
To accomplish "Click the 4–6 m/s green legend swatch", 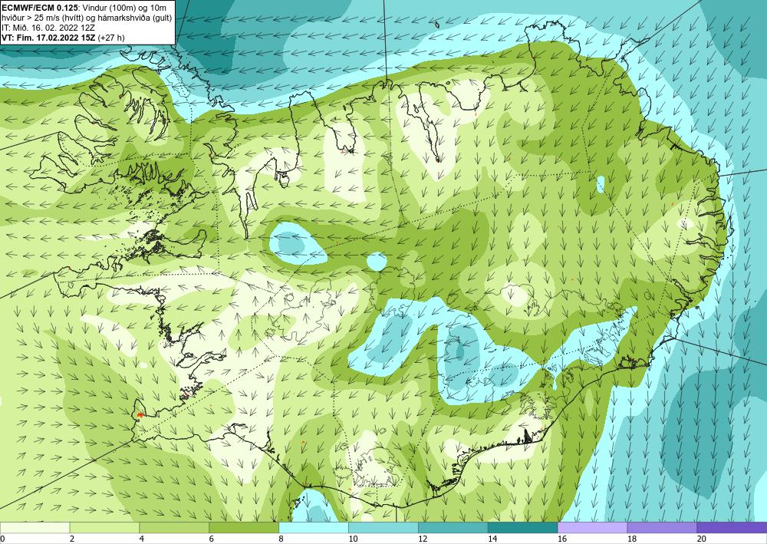I will point(174,528).
